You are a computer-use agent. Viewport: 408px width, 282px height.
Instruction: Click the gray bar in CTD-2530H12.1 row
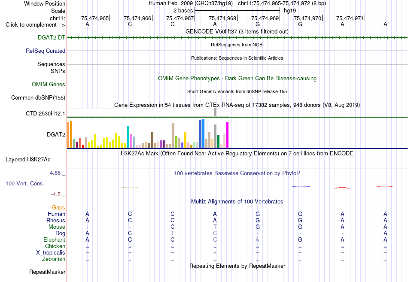point(216,112)
